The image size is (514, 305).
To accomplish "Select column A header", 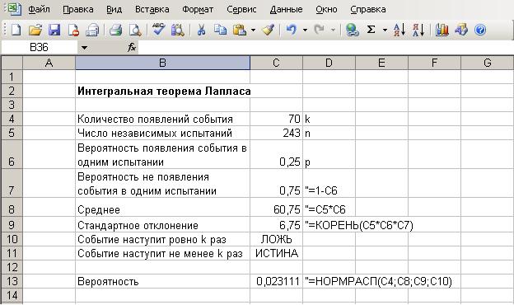I will coord(49,63).
